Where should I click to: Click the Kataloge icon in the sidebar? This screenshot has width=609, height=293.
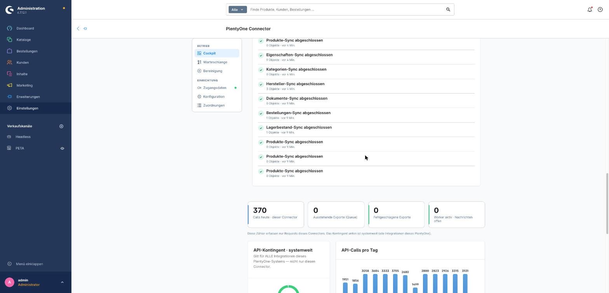tap(9, 40)
